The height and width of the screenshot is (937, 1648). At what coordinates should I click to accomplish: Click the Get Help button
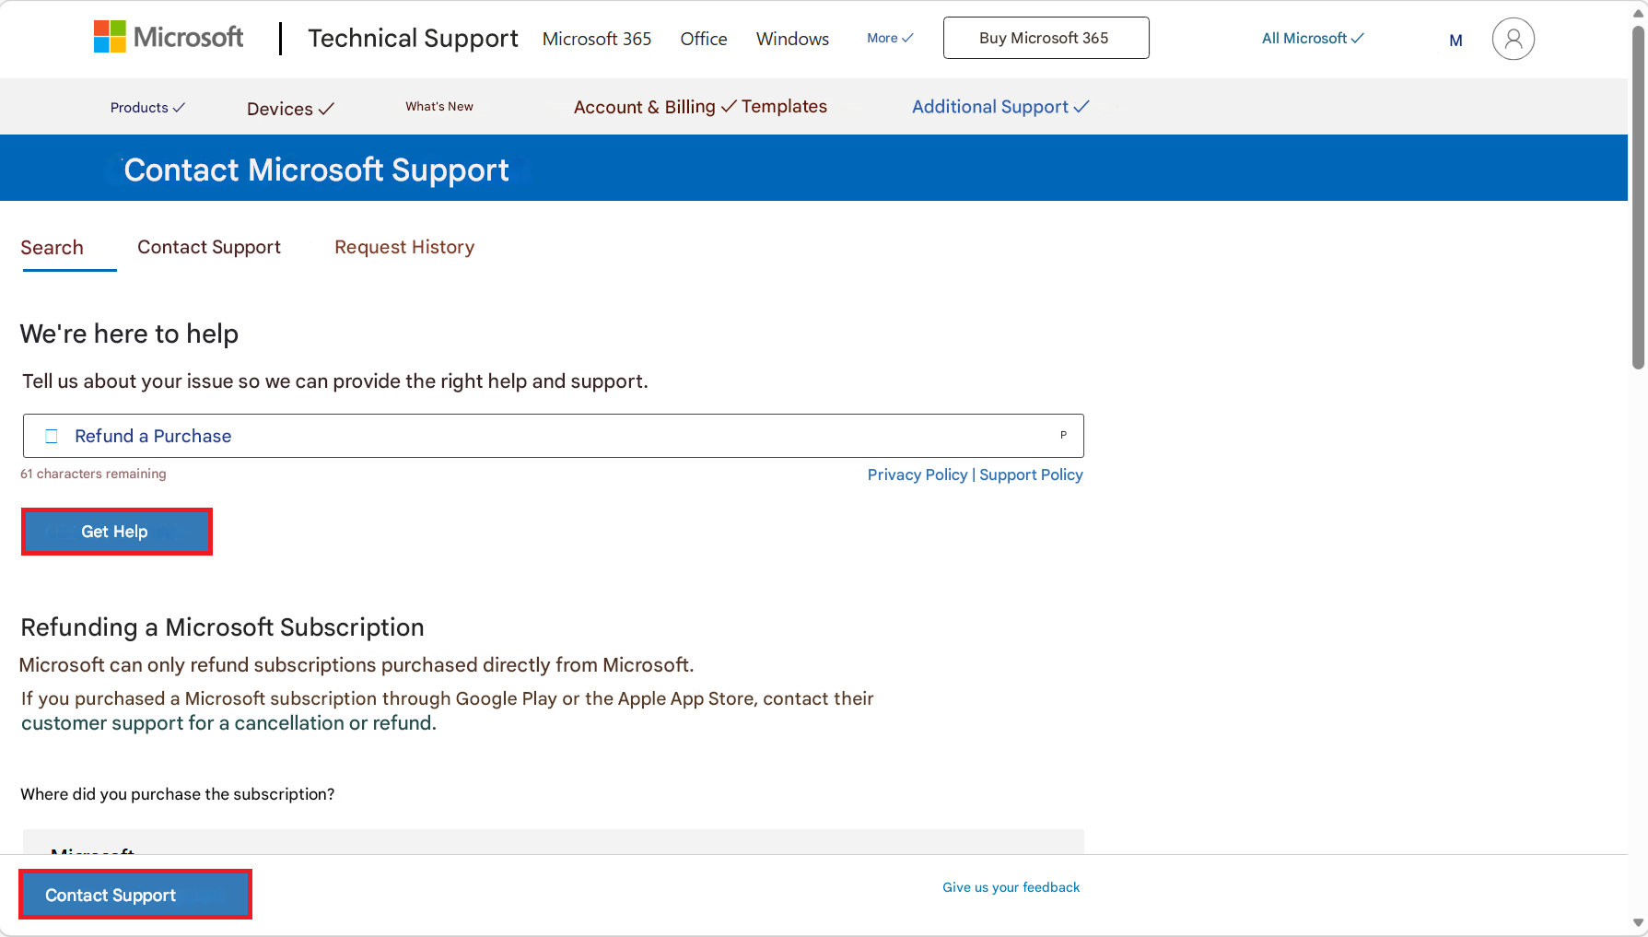click(x=116, y=531)
